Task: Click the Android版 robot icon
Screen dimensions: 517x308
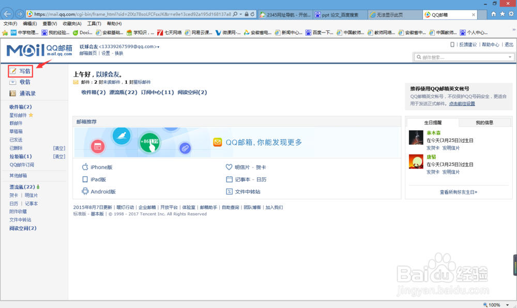Action: [85, 191]
